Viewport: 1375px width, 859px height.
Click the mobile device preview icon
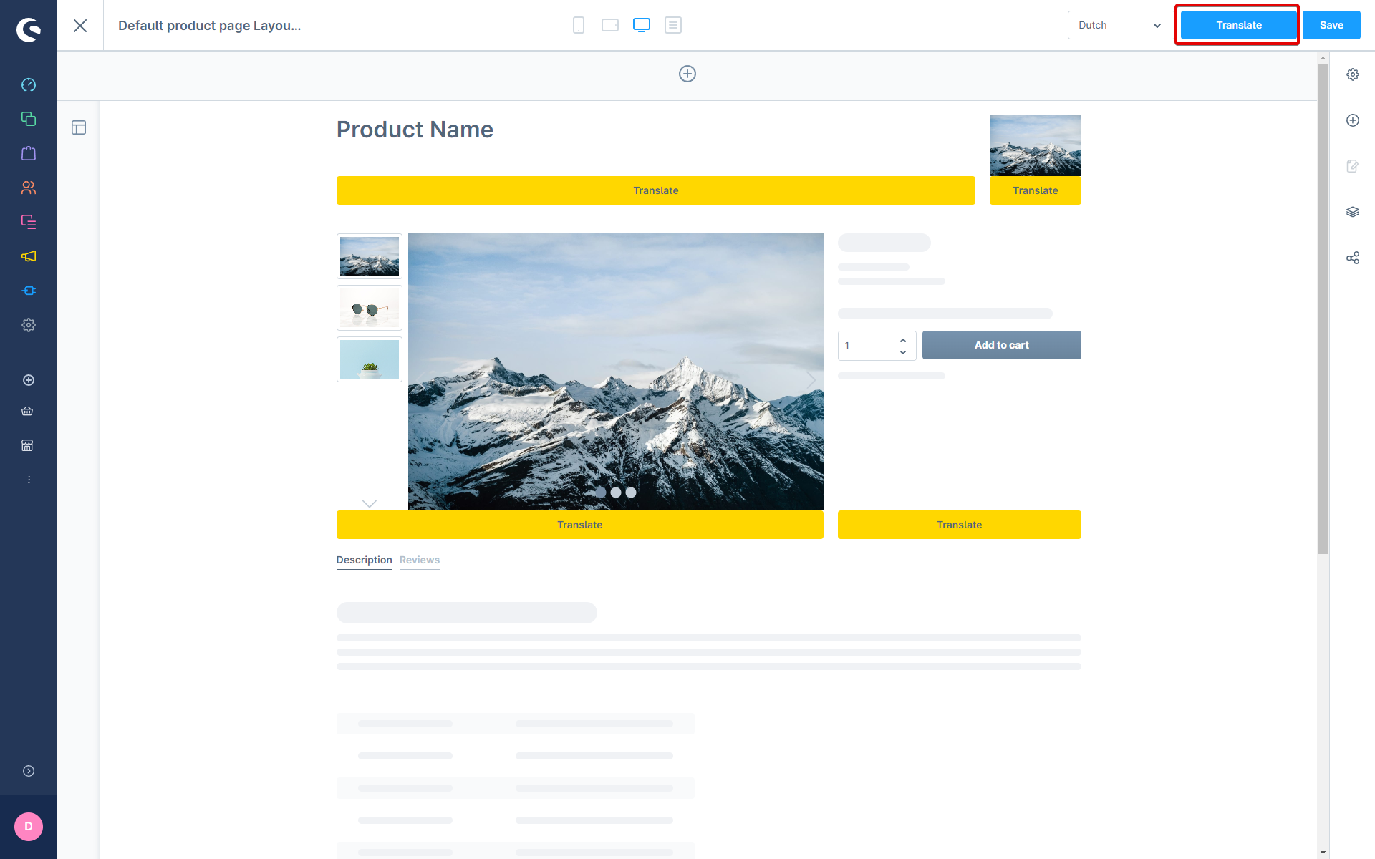[x=578, y=25]
